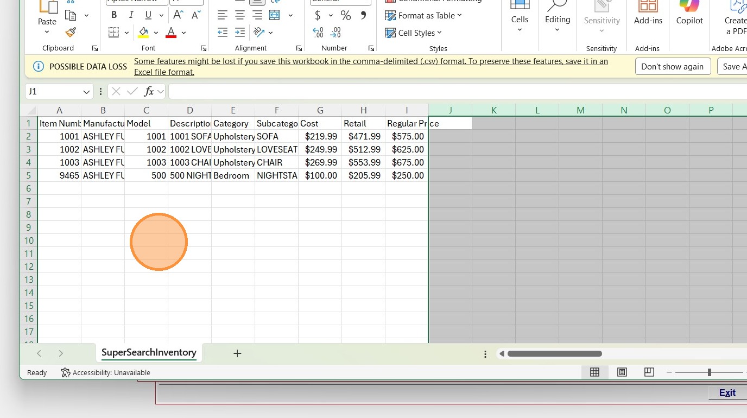Open Copilot from the ribbon
Viewport: 747px width, 418px height.
tap(689, 14)
